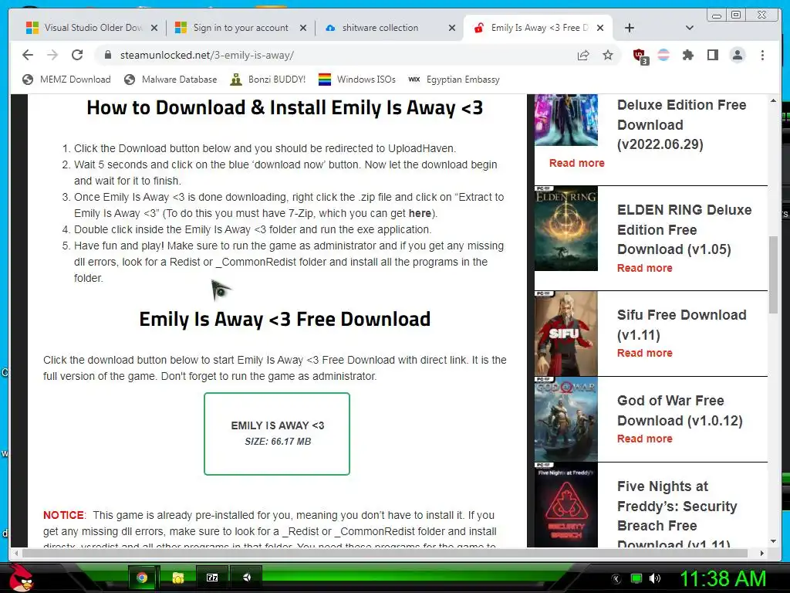Close the Emily Is Away tab
Image resolution: width=790 pixels, height=593 pixels.
click(x=600, y=28)
